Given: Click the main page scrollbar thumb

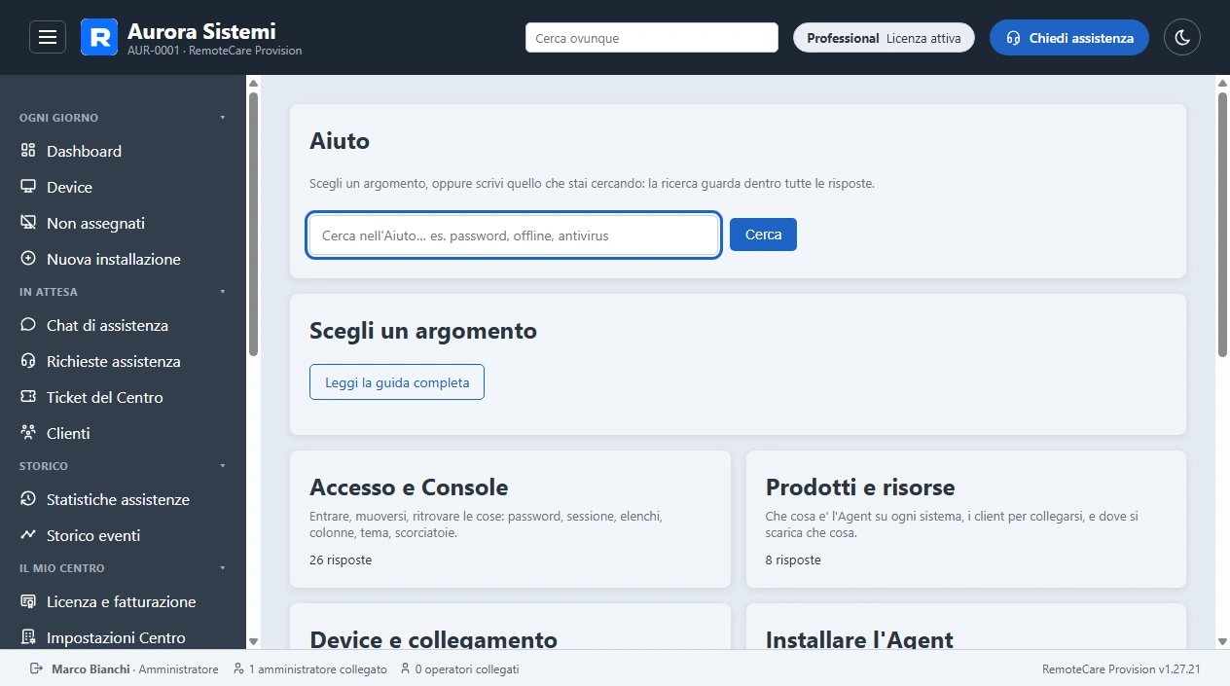Looking at the screenshot, I should point(1222,224).
